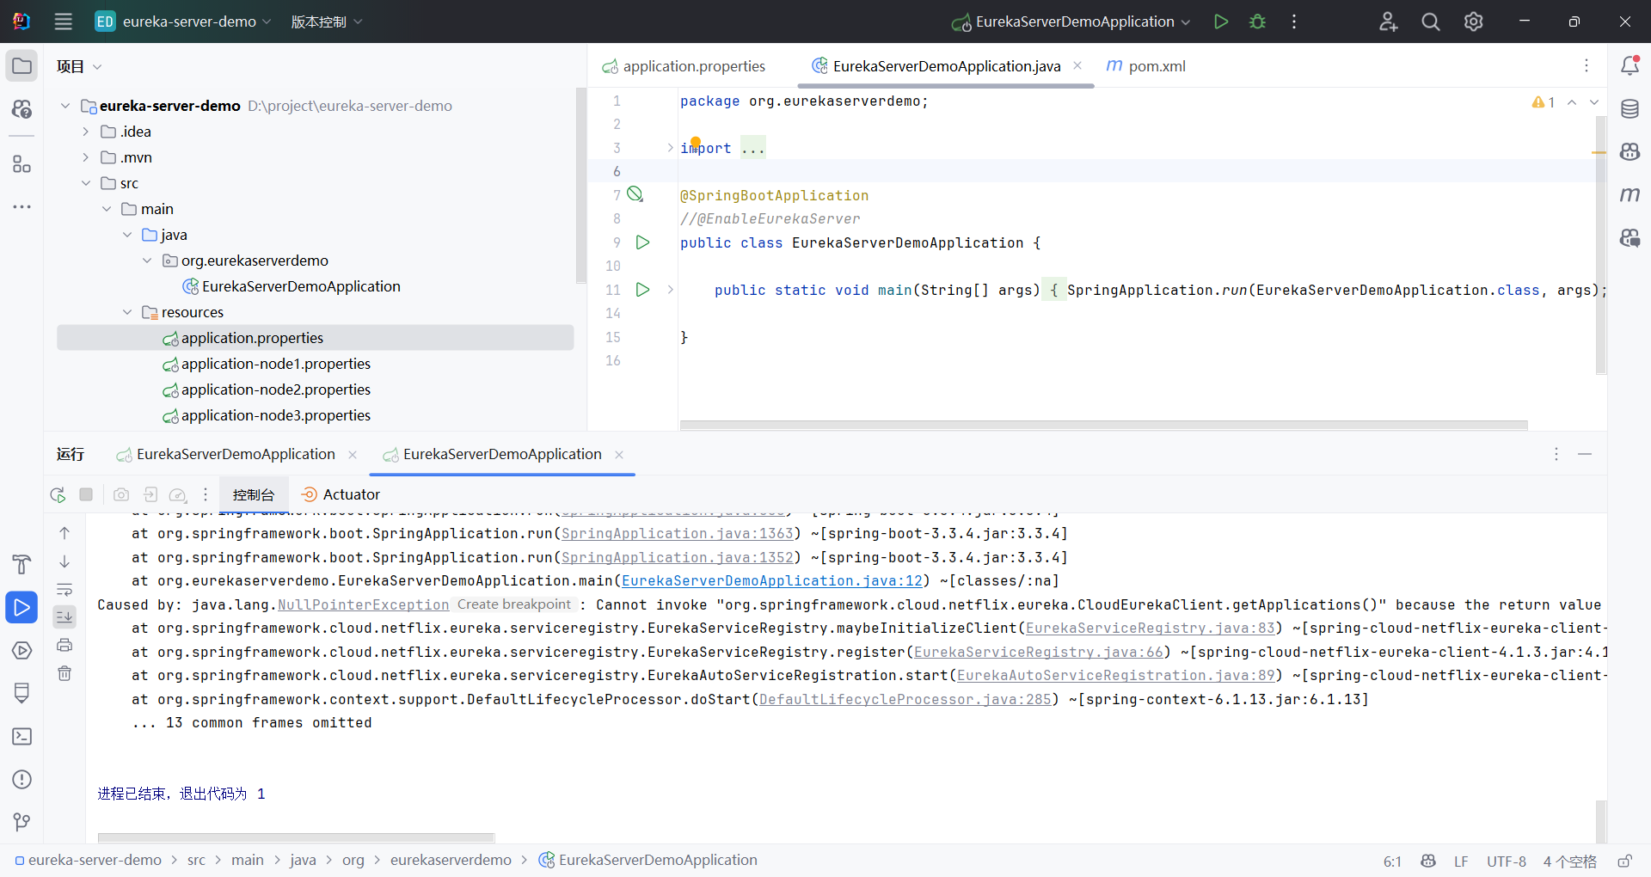Click the UTF-8 encoding in status bar

[1507, 862]
